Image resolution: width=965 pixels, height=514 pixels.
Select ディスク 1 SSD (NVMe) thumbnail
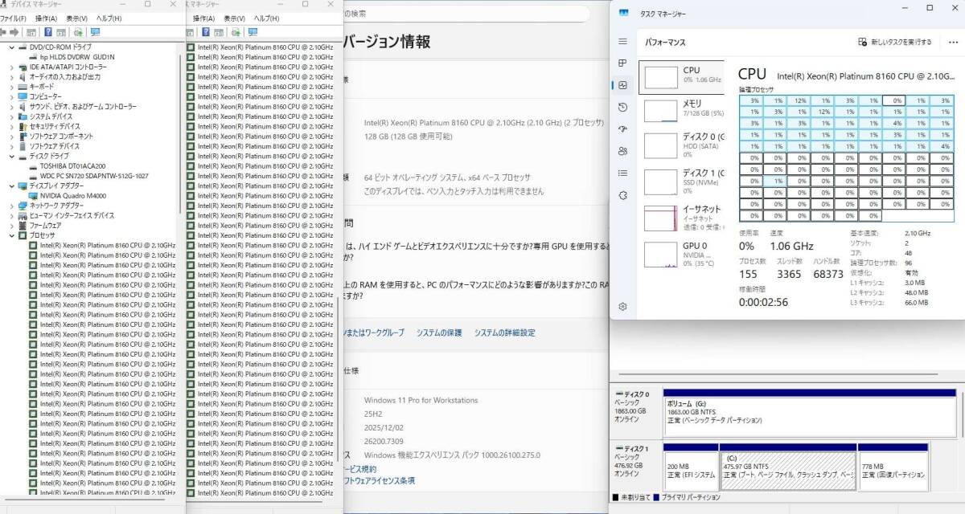pyautogui.click(x=662, y=182)
